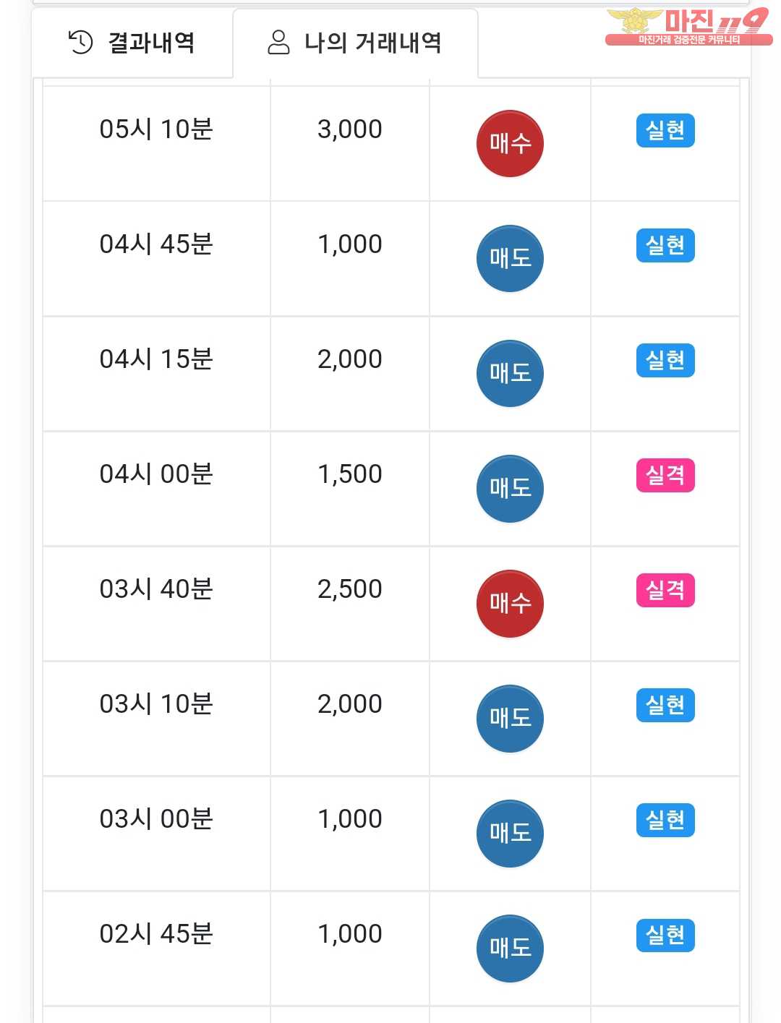Click blue 매도 circle for 03시 10분
The image size is (781, 1023).
click(510, 718)
